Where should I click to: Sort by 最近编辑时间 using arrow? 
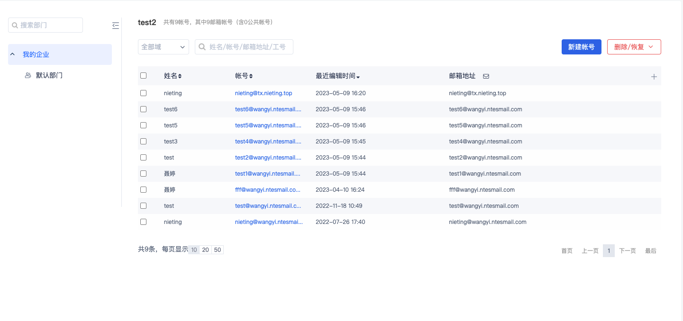tap(358, 77)
